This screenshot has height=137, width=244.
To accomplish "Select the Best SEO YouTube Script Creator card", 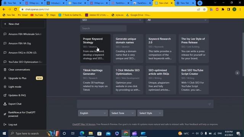I will (x=194, y=80).
